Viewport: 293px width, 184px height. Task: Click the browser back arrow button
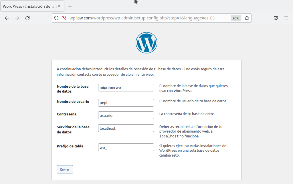[x=7, y=18]
